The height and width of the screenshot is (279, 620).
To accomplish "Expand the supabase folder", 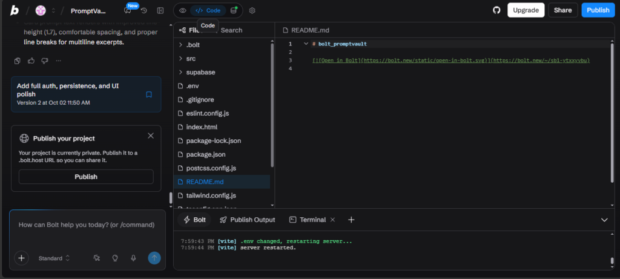I will (x=222, y=72).
